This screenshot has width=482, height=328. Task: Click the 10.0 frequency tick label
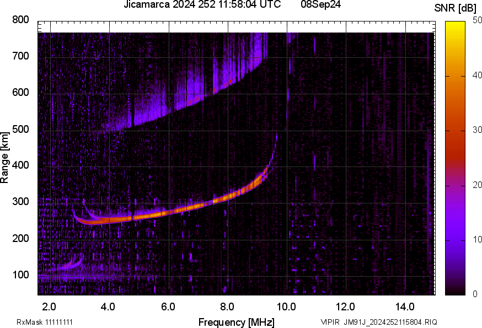coord(286,306)
